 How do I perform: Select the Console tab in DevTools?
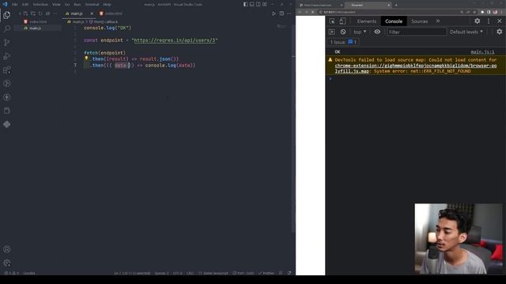pos(394,21)
